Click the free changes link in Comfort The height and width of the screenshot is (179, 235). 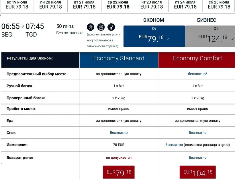coord(174,145)
